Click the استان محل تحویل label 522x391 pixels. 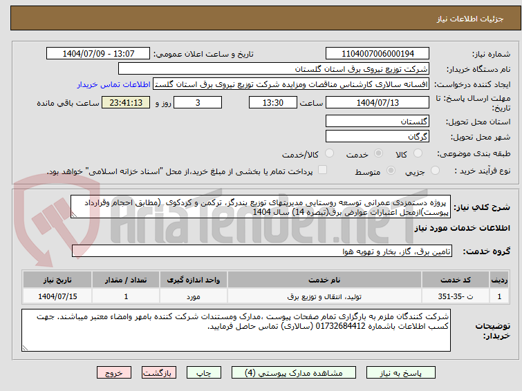[x=478, y=122]
